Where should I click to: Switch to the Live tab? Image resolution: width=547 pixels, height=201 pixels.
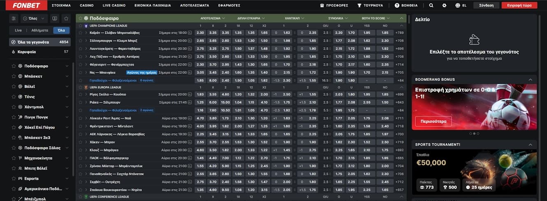click(19, 30)
